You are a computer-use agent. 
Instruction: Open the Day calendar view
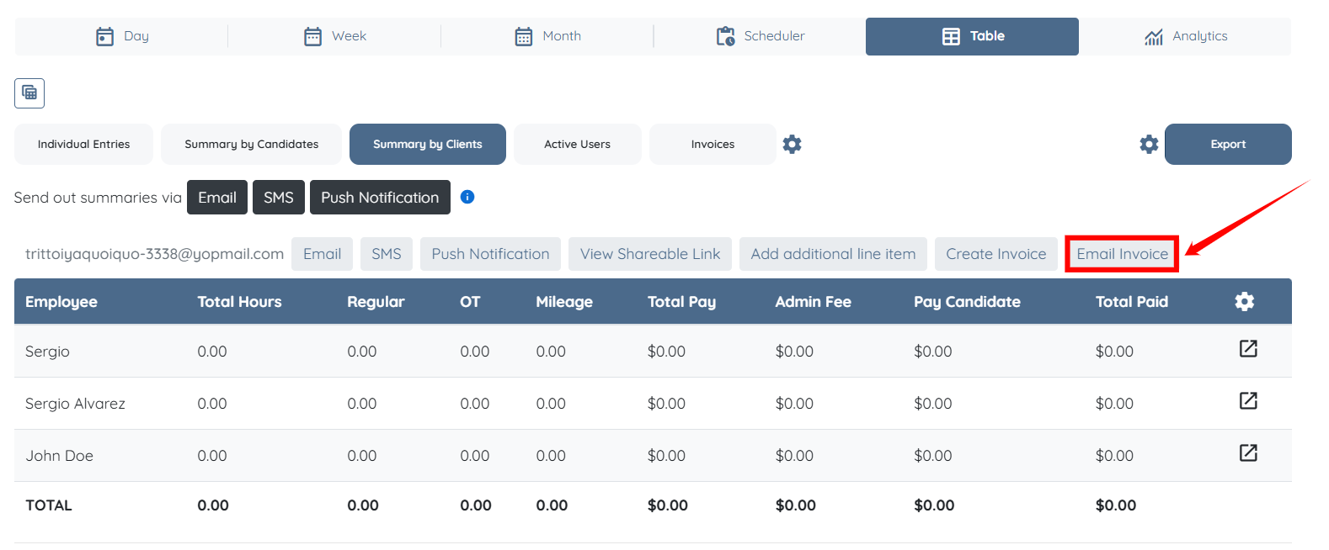point(122,36)
